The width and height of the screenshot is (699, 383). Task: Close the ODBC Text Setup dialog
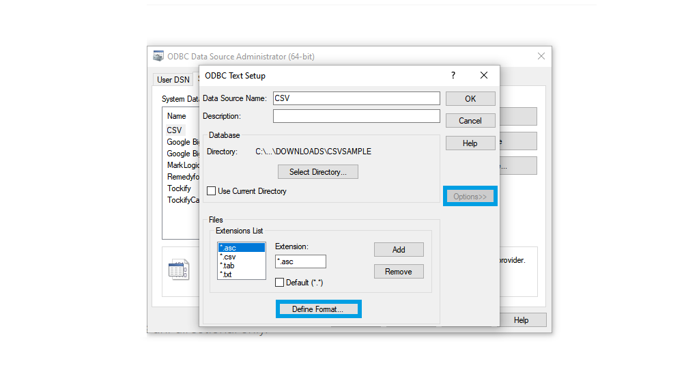pos(483,75)
